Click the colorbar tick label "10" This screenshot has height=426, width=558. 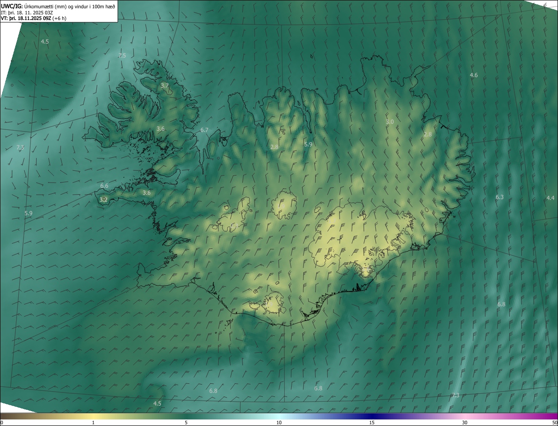pos(279,423)
